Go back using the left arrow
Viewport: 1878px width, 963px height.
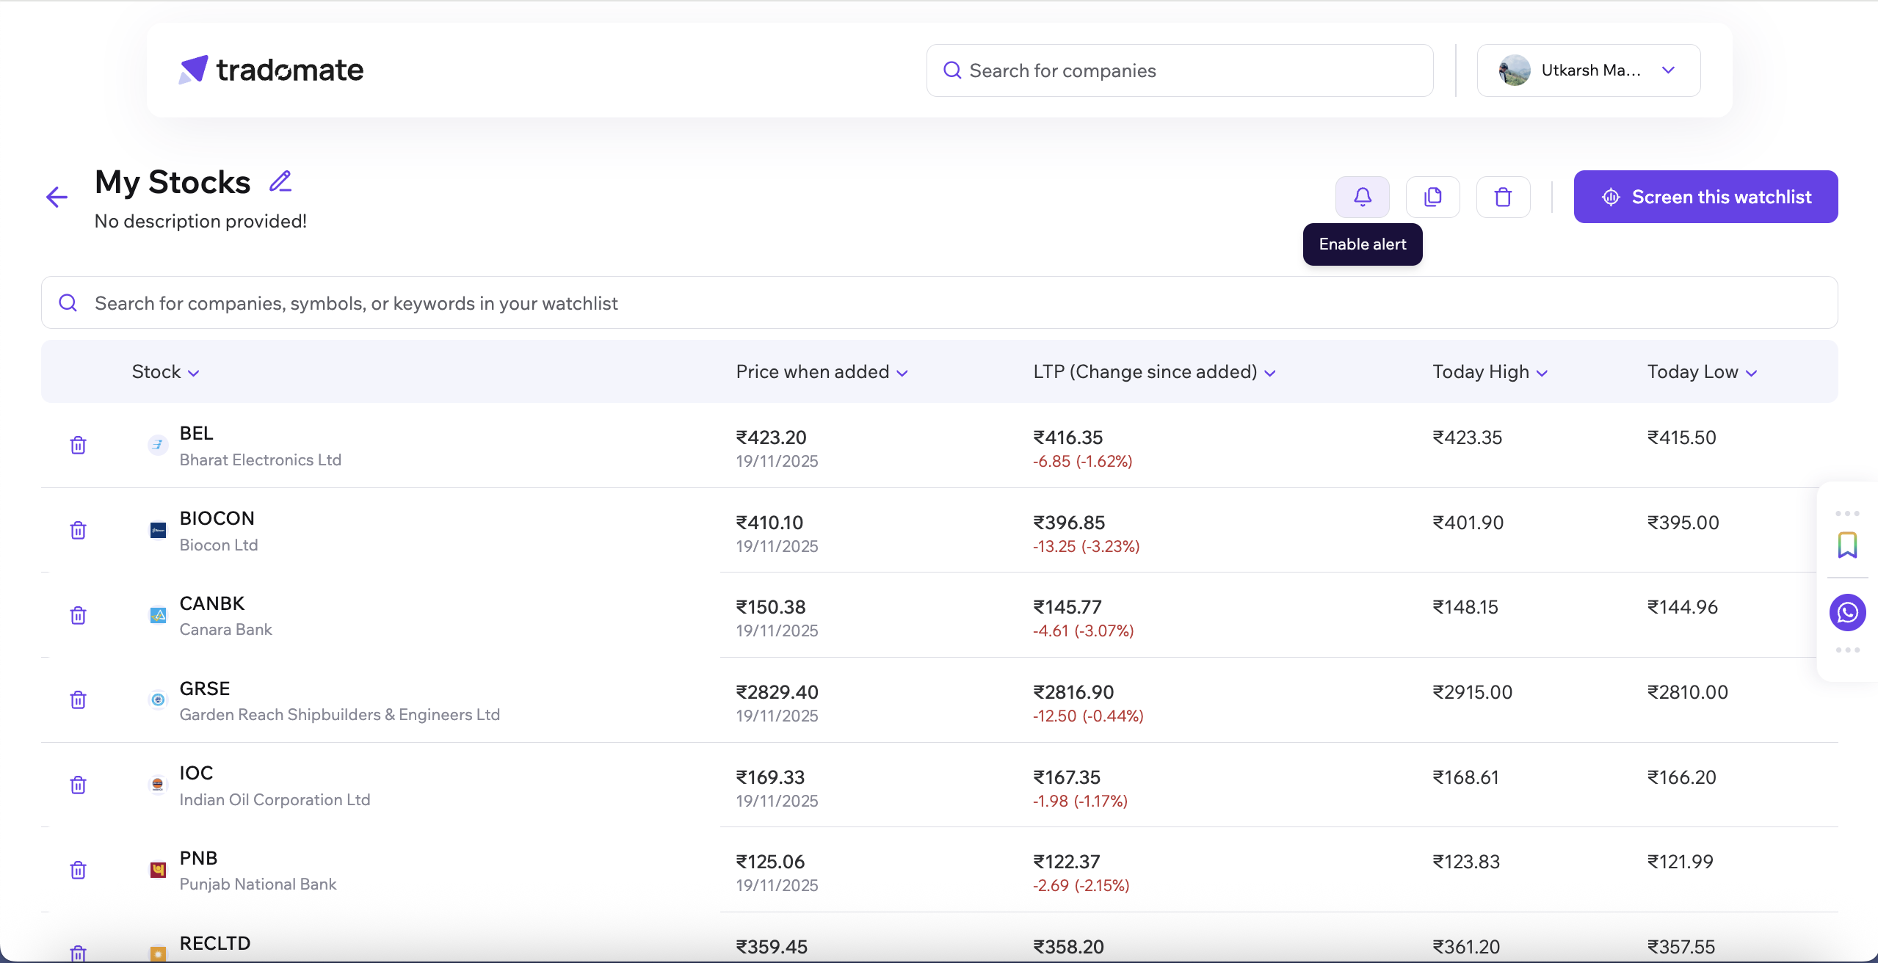pyautogui.click(x=57, y=197)
